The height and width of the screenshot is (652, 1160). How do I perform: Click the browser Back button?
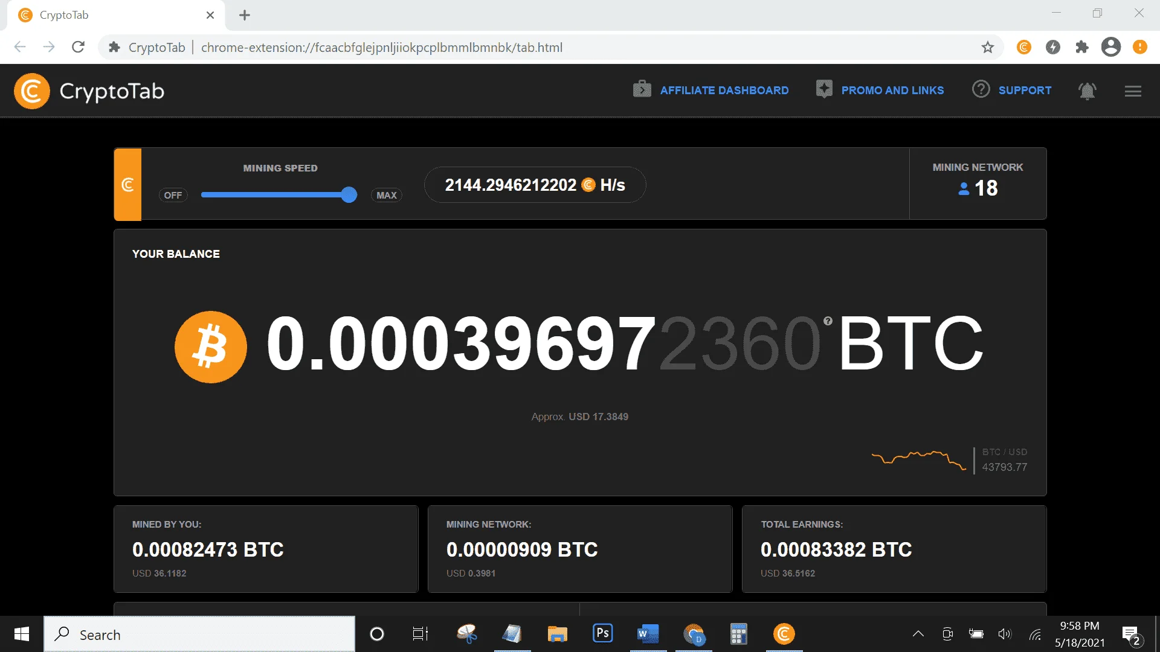[x=20, y=47]
